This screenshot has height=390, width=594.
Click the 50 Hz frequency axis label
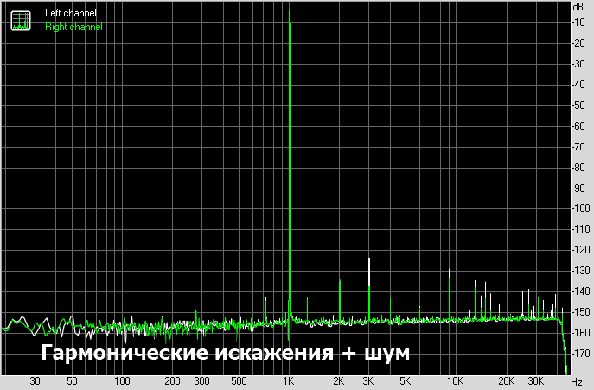click(72, 380)
